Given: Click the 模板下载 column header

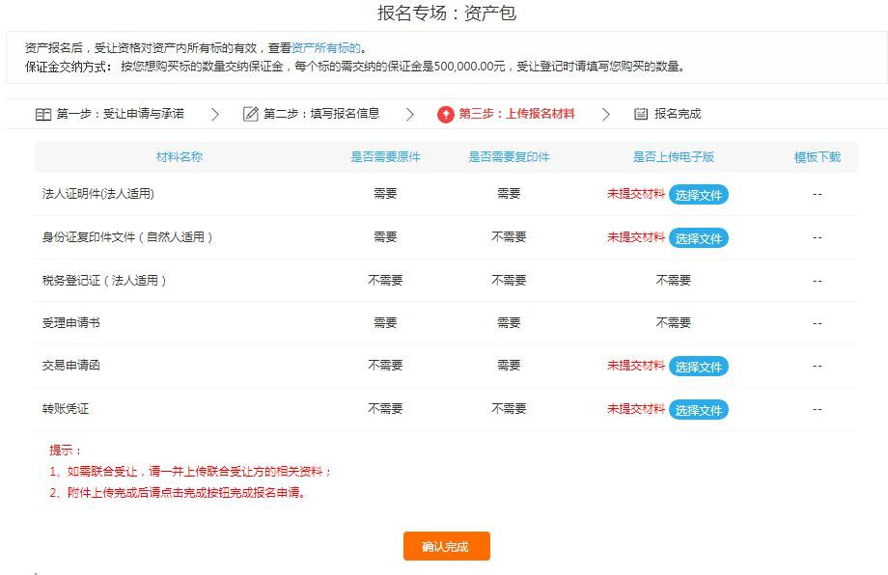Looking at the screenshot, I should click(x=817, y=157).
